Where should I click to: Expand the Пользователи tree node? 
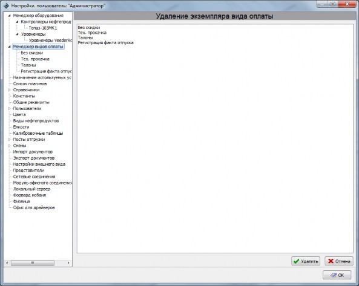point(10,108)
